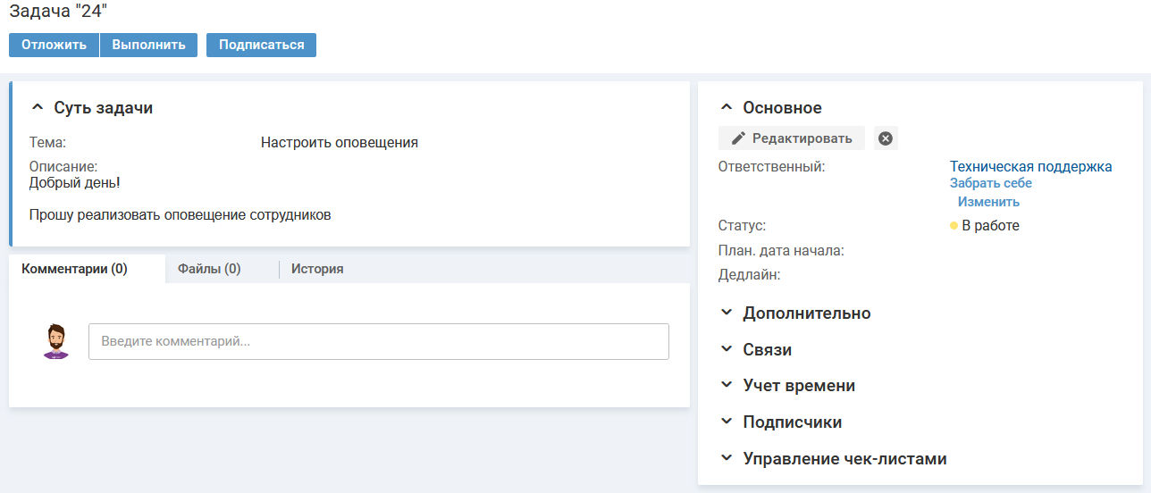
Task: Open the История tab
Action: point(317,269)
